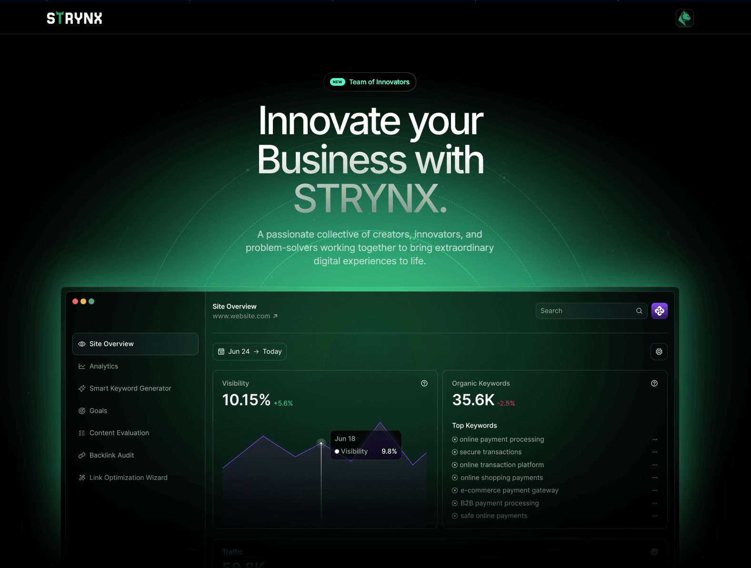Select the bullet beside 'safe online payments'
Viewport: 751px width, 568px height.
click(455, 516)
